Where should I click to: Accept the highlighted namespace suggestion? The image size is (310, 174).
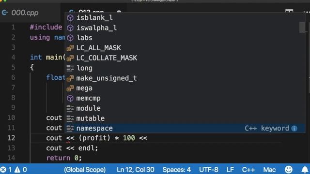[185, 129]
